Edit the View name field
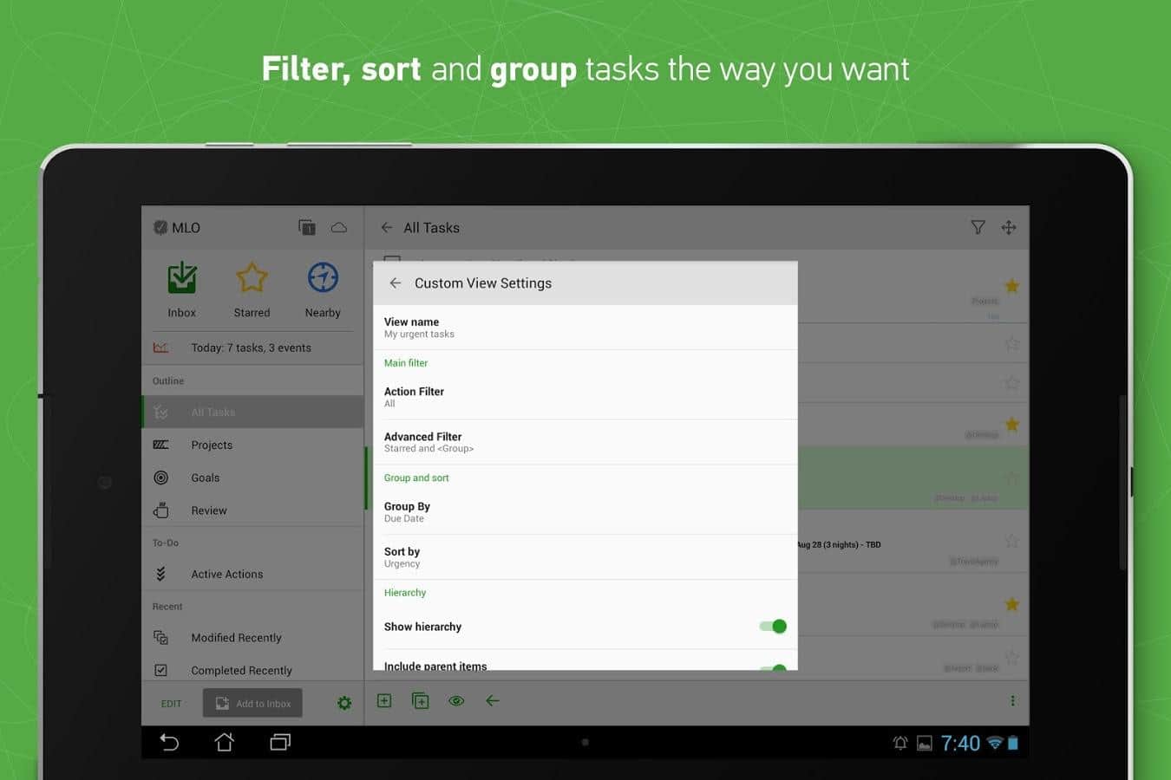Viewport: 1171px width, 780px height. click(x=585, y=327)
